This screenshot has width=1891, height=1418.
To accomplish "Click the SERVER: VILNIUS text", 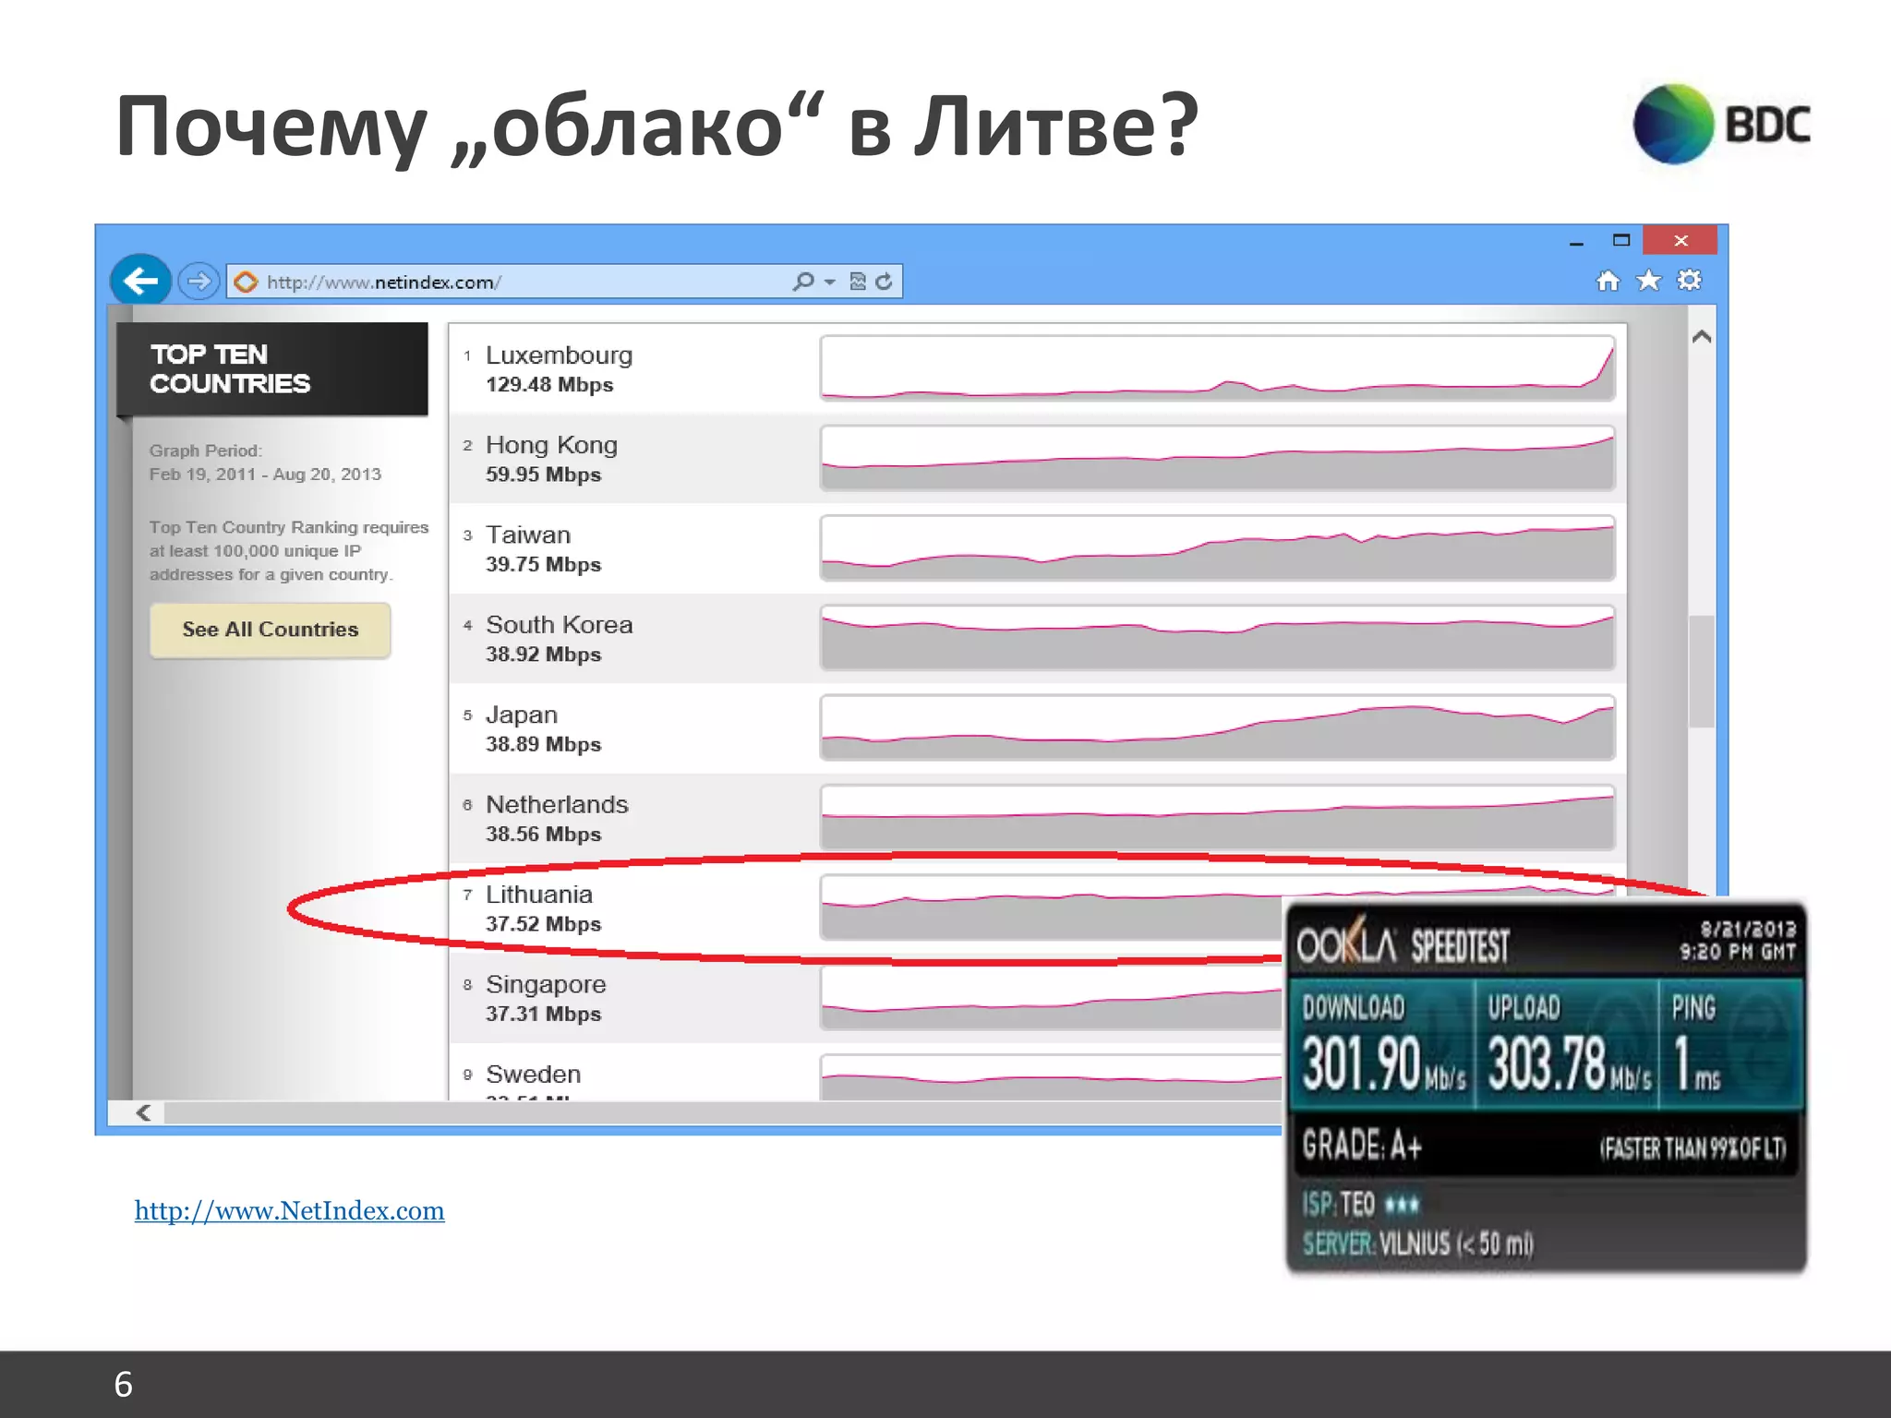I will click(x=1417, y=1244).
